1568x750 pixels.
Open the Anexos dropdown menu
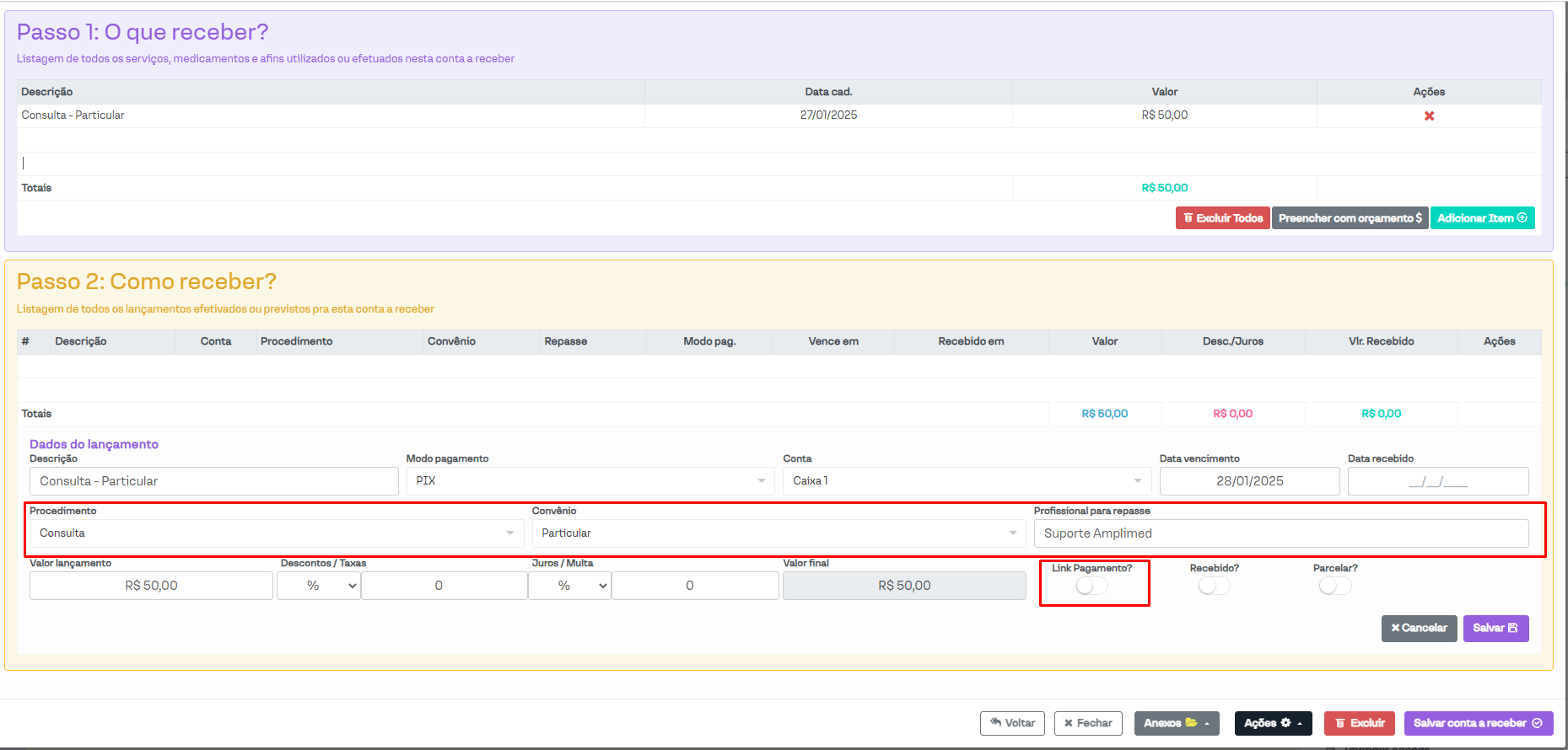point(1176,723)
